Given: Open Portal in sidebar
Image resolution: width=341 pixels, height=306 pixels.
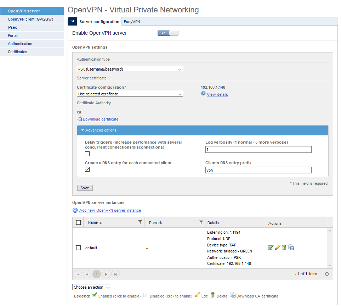Looking at the screenshot, I should [32, 35].
